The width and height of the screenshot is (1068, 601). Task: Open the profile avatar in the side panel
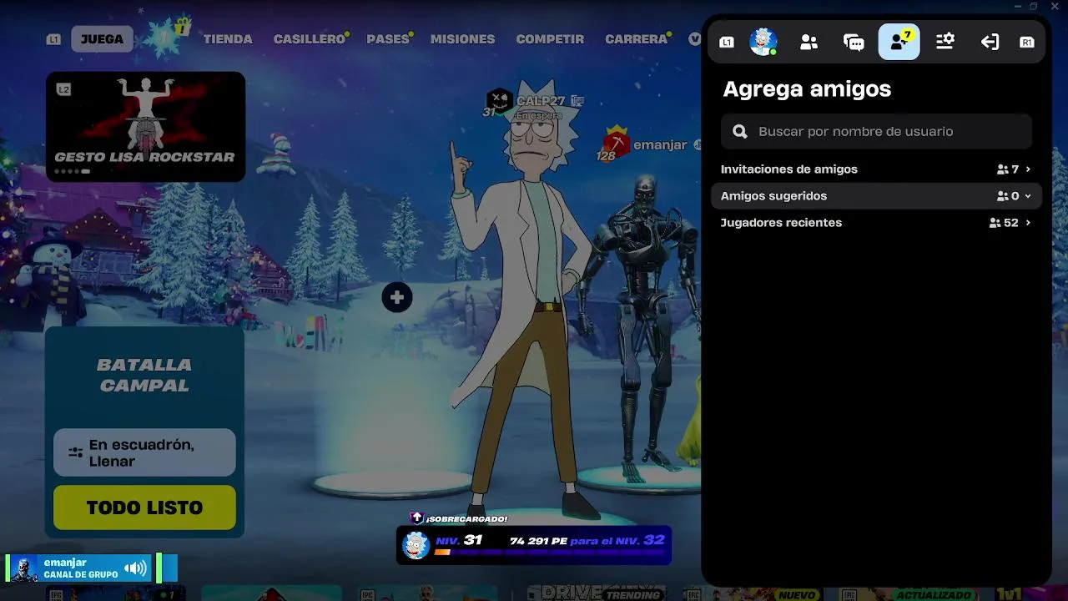click(x=763, y=41)
